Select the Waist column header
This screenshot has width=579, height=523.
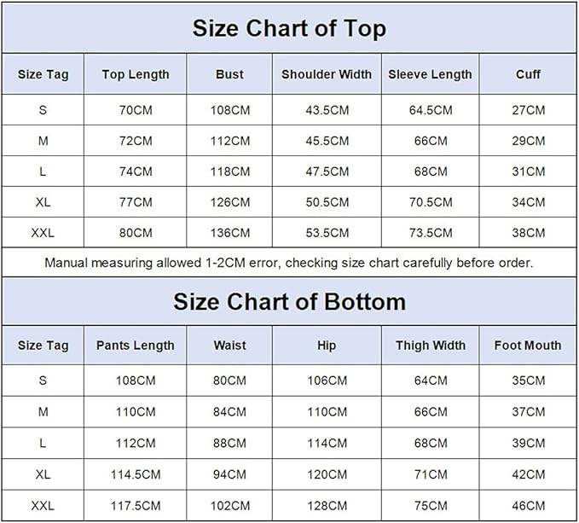click(x=229, y=346)
